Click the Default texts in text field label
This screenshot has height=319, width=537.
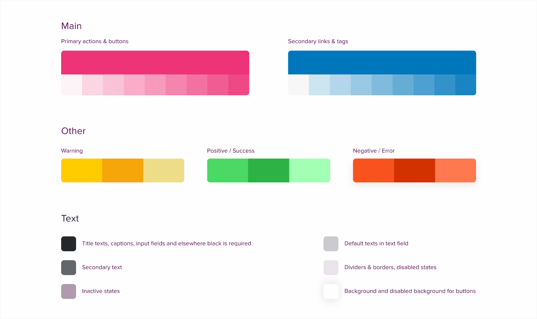click(376, 243)
